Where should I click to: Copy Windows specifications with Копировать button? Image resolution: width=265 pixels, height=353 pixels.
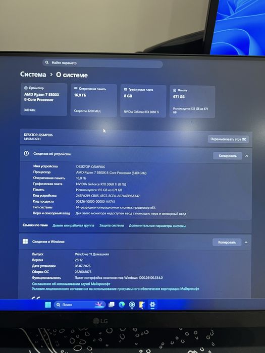coord(227,242)
